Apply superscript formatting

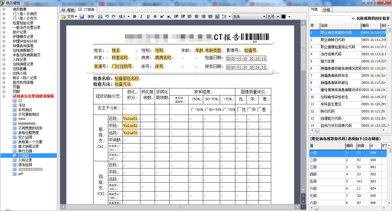pyautogui.click(x=162, y=17)
